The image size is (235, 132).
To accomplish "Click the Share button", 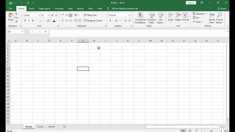I will tap(222, 8).
